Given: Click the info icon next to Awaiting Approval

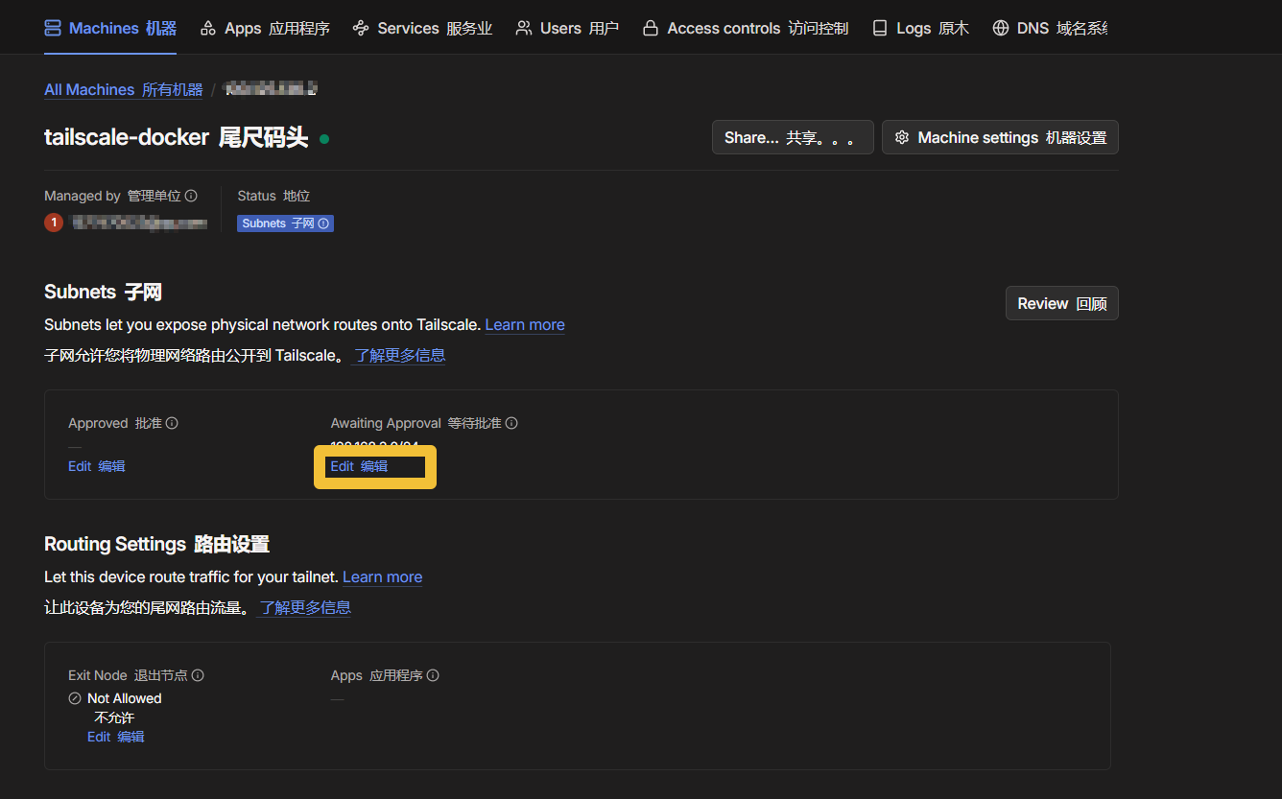Looking at the screenshot, I should pyautogui.click(x=511, y=423).
